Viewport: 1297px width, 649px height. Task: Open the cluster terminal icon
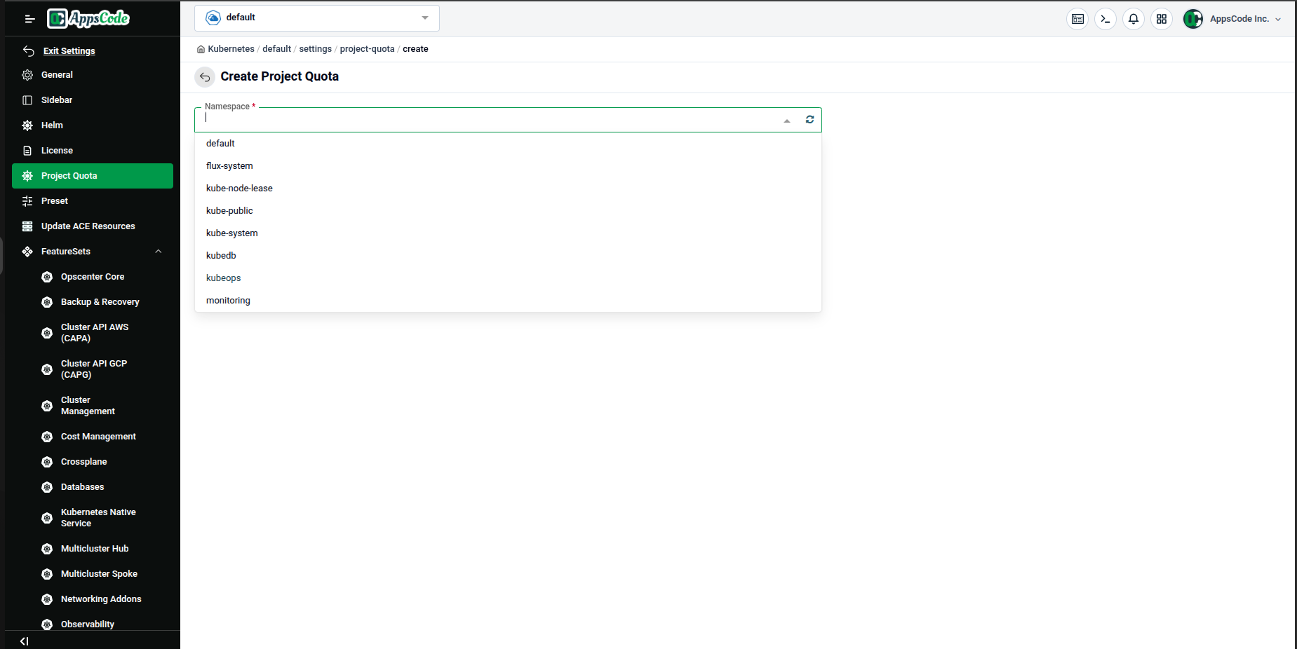click(1106, 19)
